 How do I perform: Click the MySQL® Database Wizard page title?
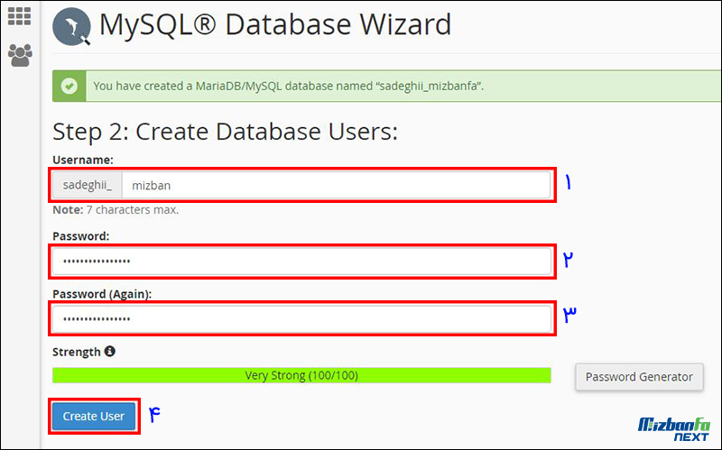click(x=274, y=25)
